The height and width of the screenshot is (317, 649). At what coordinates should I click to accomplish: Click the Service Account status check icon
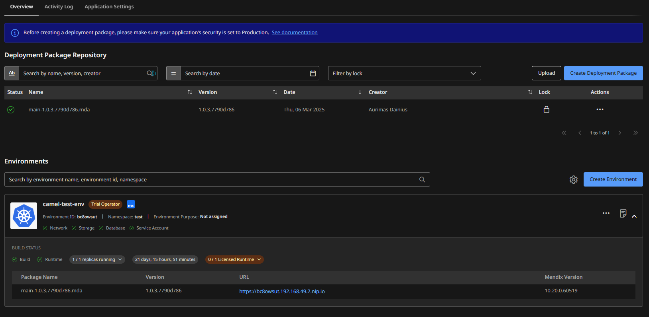(132, 228)
